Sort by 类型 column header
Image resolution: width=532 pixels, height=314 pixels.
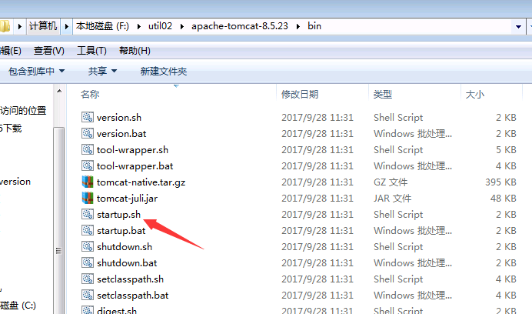pos(383,94)
